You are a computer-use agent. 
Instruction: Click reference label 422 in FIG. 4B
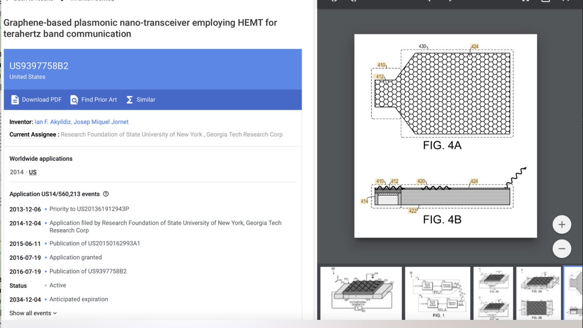[x=413, y=211]
